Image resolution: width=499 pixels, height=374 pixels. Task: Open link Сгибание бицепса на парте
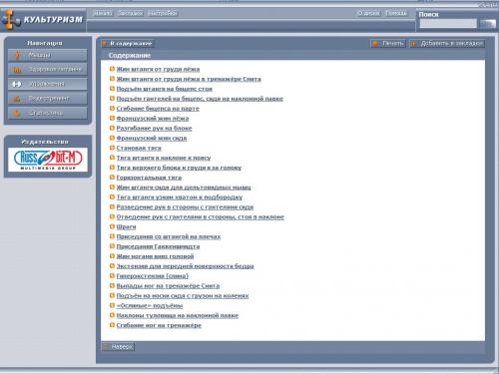(x=158, y=109)
